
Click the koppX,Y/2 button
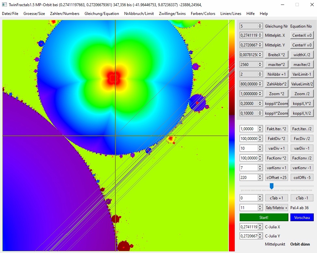coord(302,113)
